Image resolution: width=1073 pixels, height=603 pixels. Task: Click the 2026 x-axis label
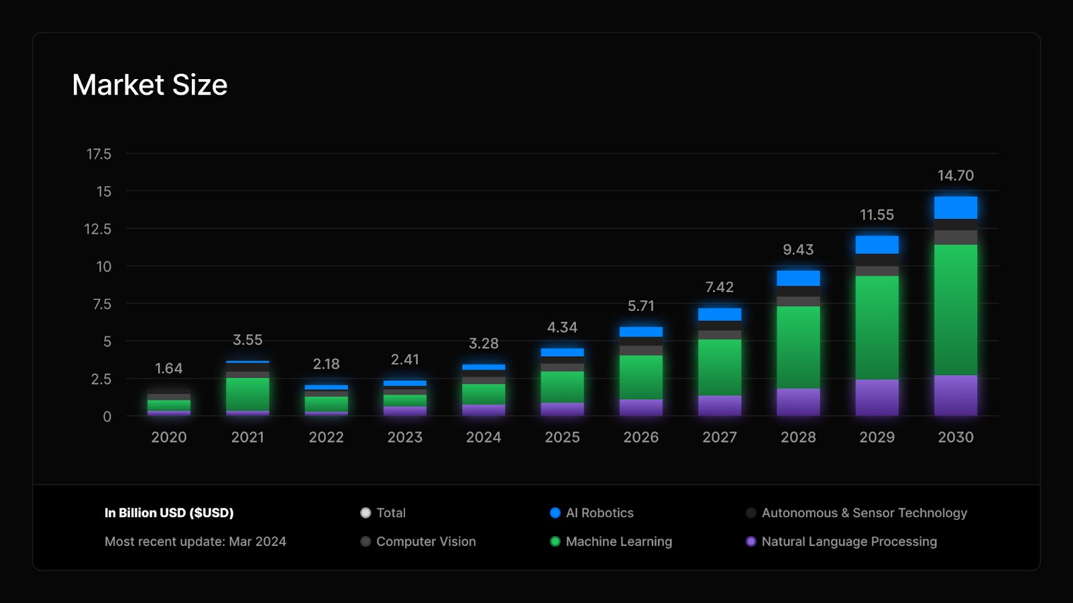pos(641,438)
